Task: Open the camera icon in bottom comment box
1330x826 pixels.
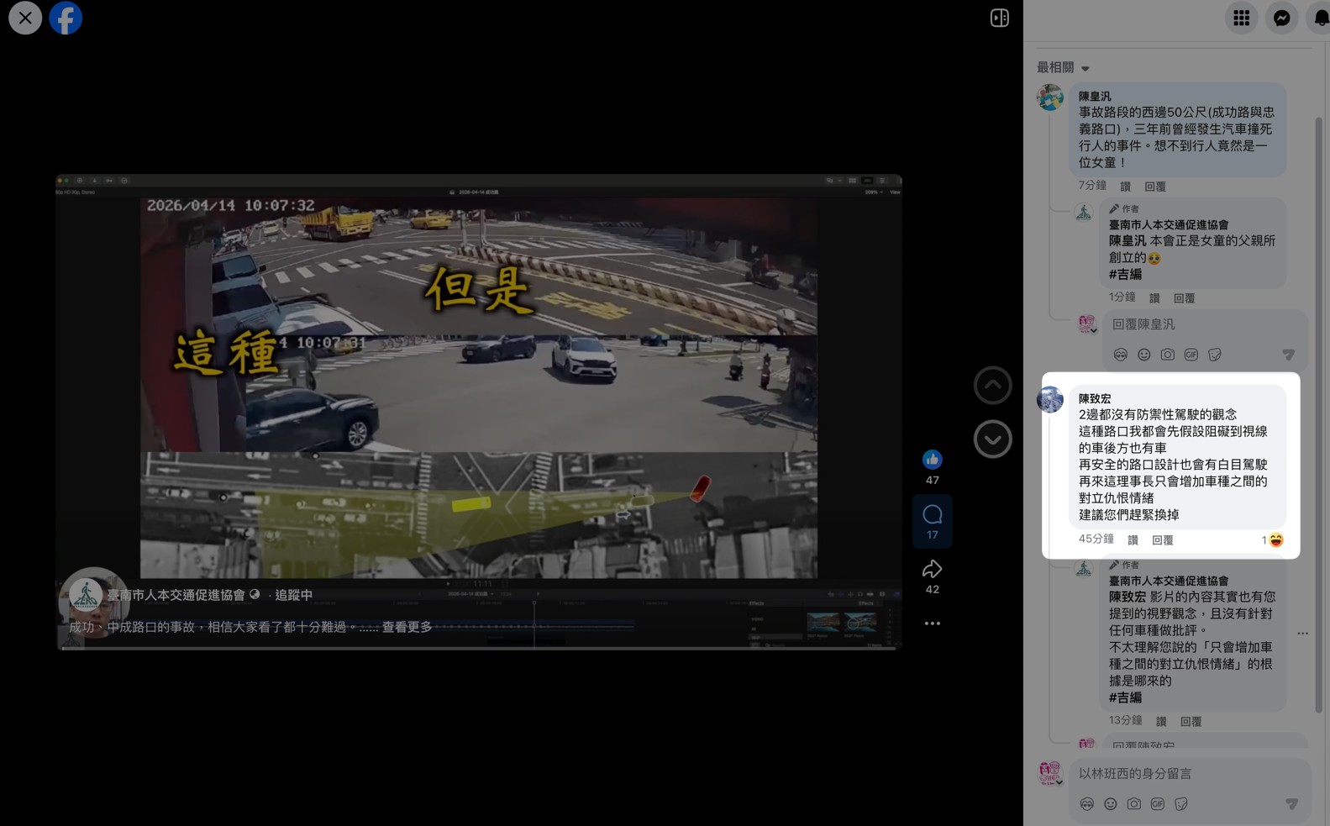Action: (x=1133, y=804)
